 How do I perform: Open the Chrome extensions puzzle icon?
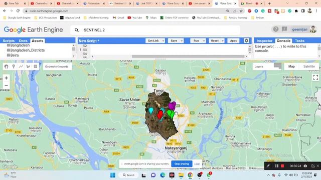click(x=296, y=11)
